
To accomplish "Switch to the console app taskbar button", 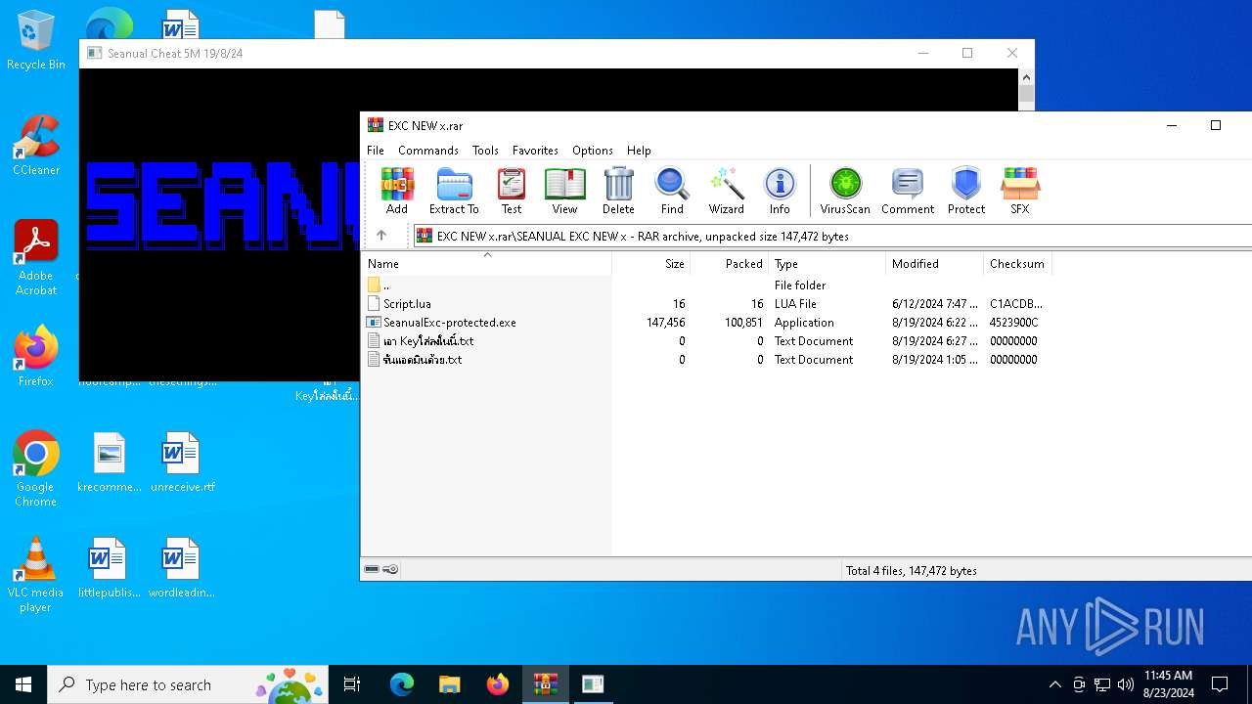I will coord(593,684).
